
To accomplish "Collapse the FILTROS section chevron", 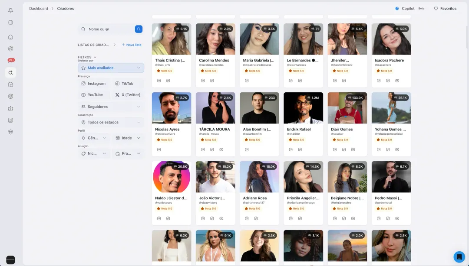I will tap(95, 57).
